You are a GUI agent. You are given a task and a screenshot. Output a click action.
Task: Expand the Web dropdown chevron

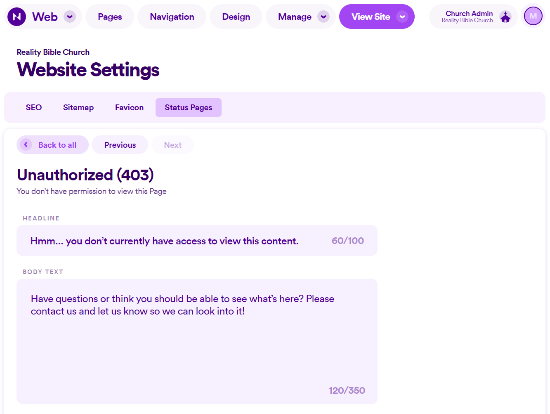pos(70,17)
